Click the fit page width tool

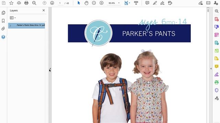pos(126,3)
